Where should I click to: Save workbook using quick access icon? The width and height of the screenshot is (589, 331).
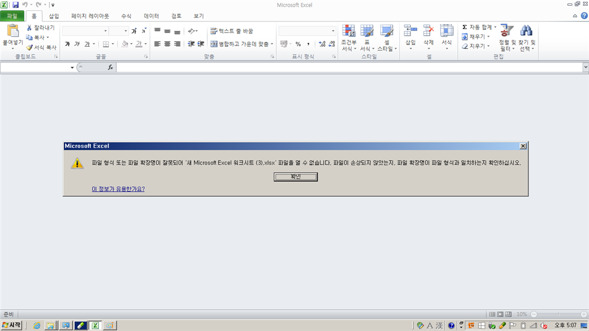tap(16, 5)
